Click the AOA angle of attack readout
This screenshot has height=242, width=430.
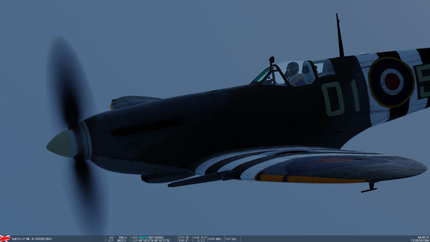[x=200, y=237]
